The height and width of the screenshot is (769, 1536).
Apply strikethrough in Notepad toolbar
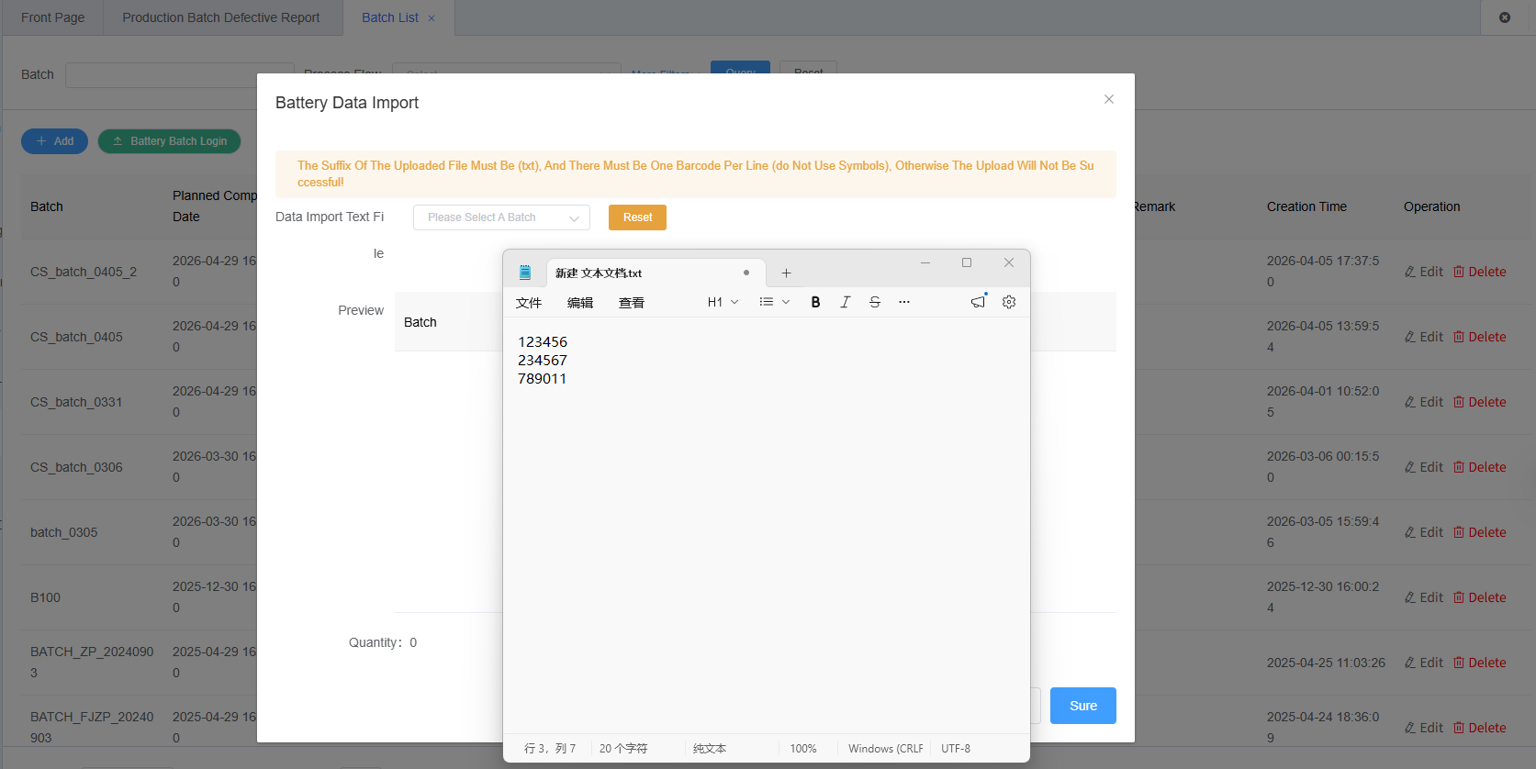[874, 302]
